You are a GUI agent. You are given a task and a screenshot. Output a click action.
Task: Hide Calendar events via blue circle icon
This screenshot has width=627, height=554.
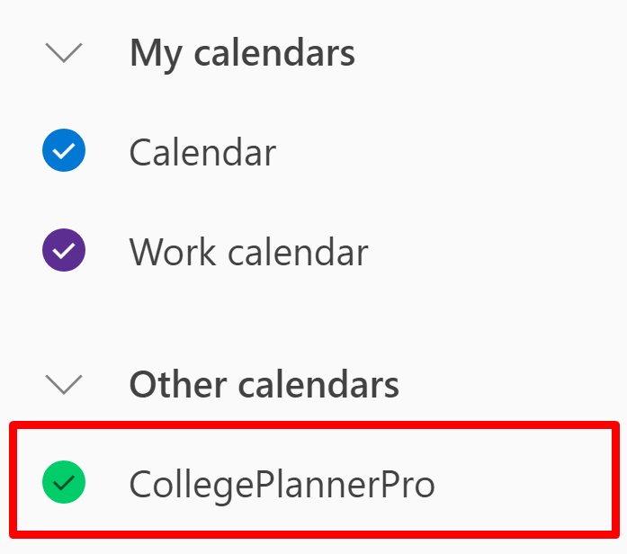coord(64,150)
